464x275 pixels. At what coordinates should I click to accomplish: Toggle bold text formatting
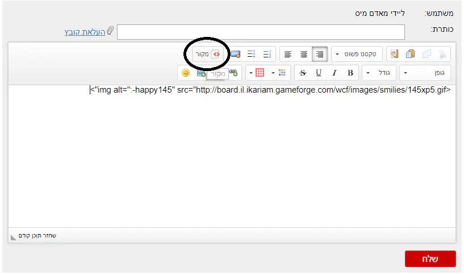350,73
